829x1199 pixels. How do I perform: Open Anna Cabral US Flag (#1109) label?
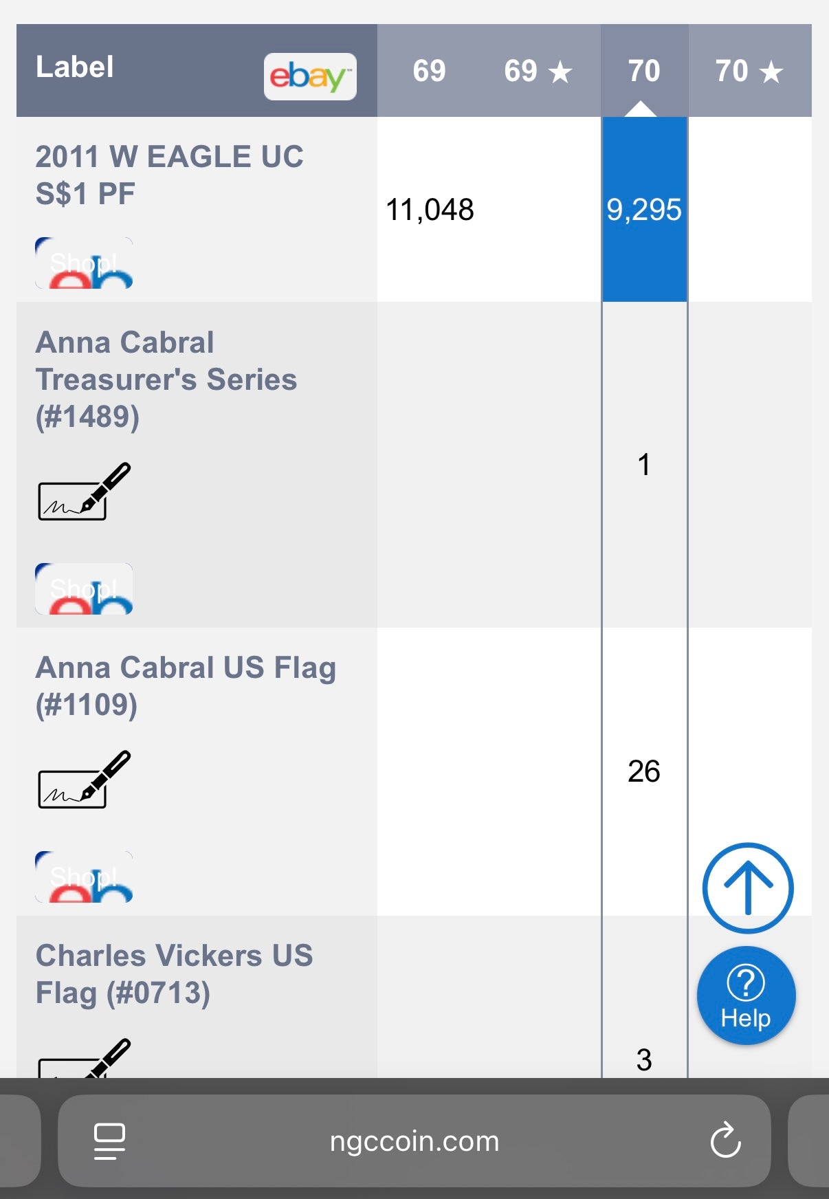coord(186,685)
